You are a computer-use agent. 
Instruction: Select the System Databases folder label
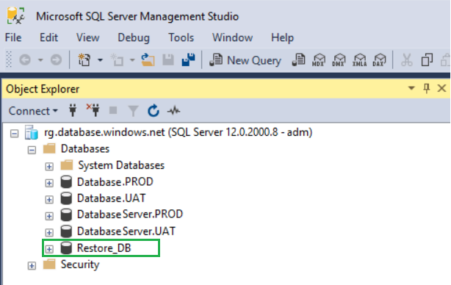[121, 165]
